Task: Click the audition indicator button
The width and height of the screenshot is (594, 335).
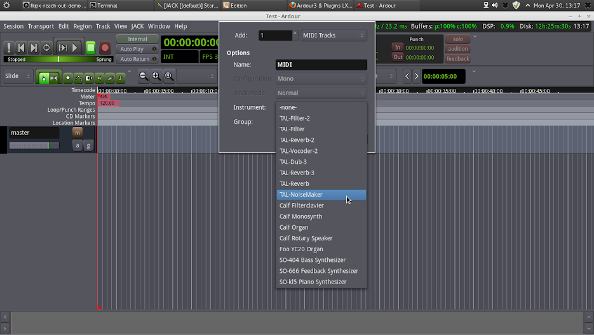Action: pos(457,49)
